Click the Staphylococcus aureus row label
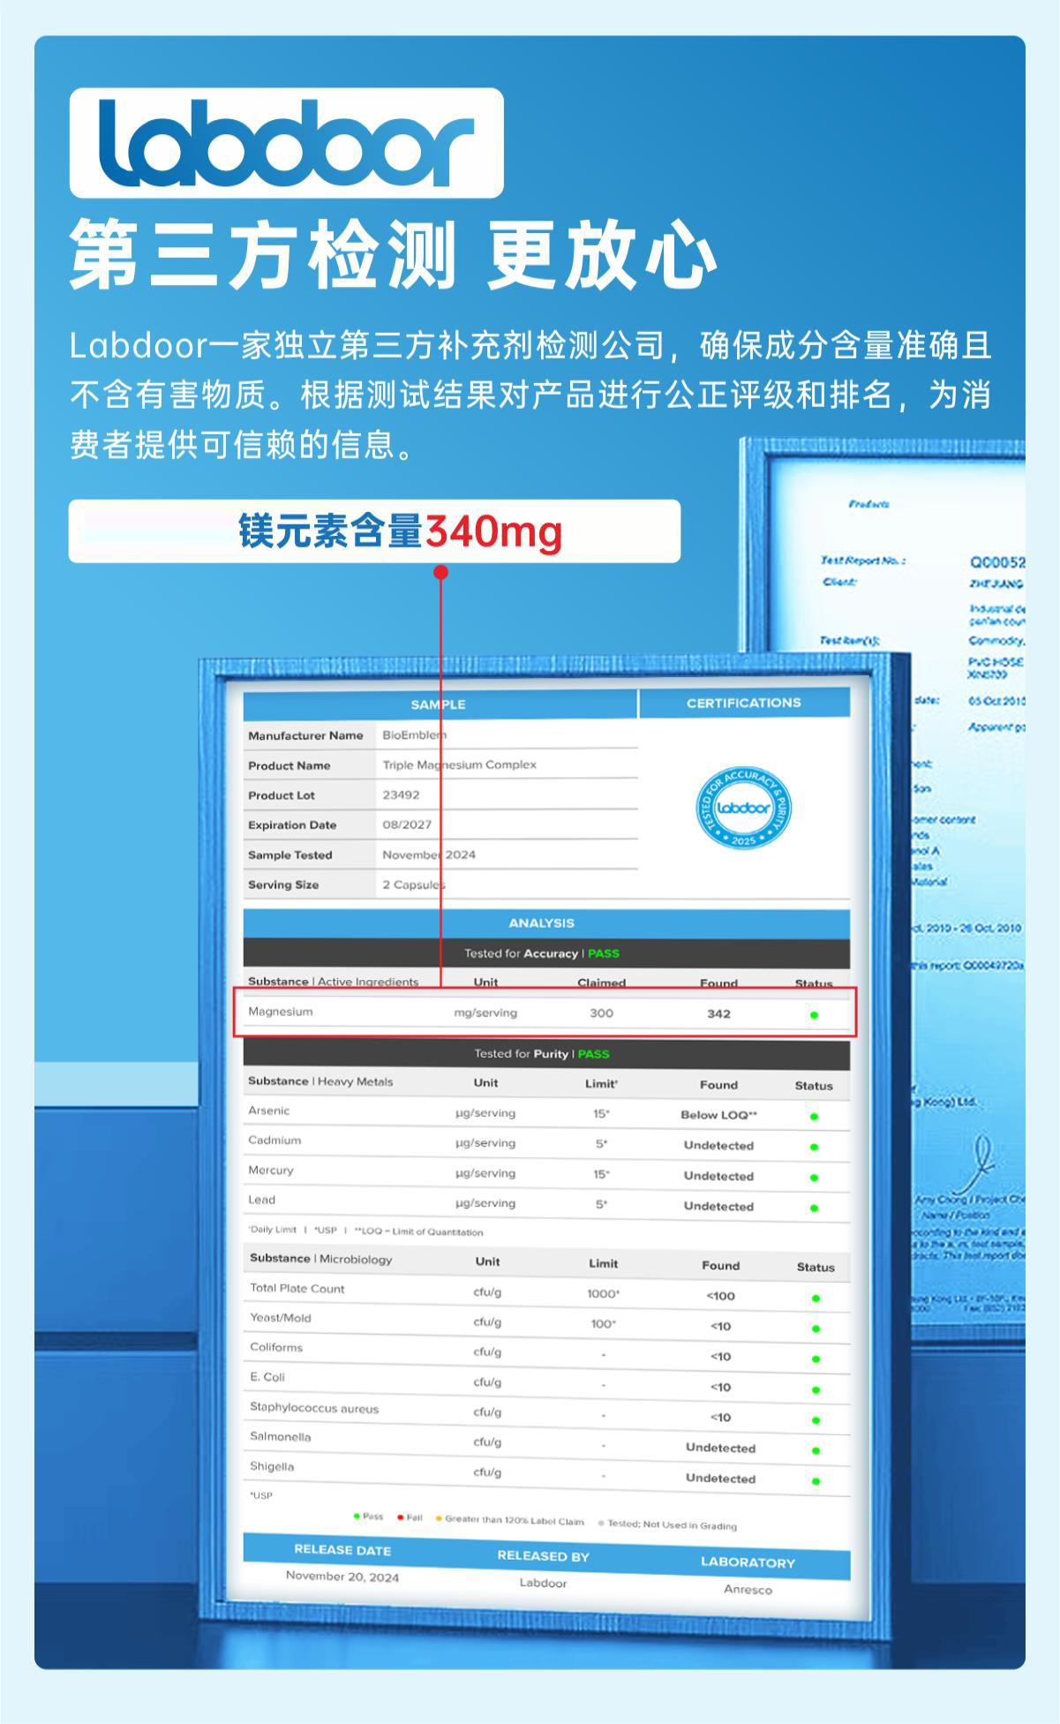Screen dimensions: 1060x1724 coord(314,1408)
